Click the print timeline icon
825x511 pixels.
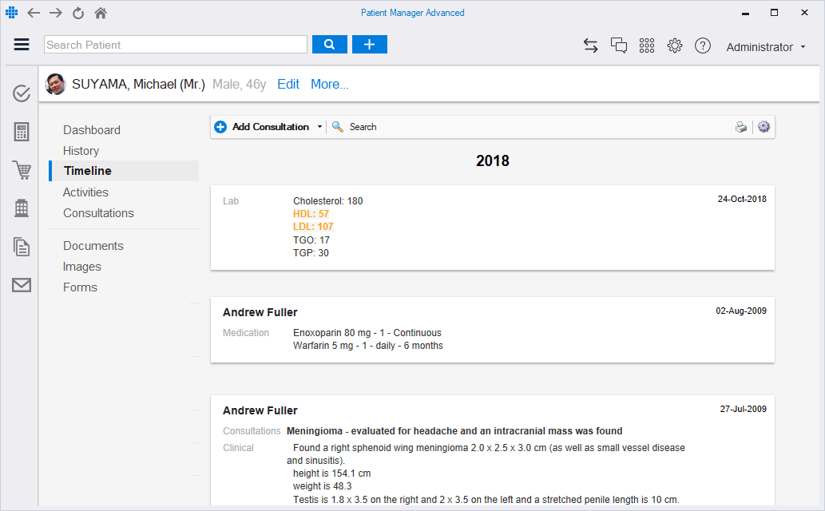pyautogui.click(x=741, y=127)
